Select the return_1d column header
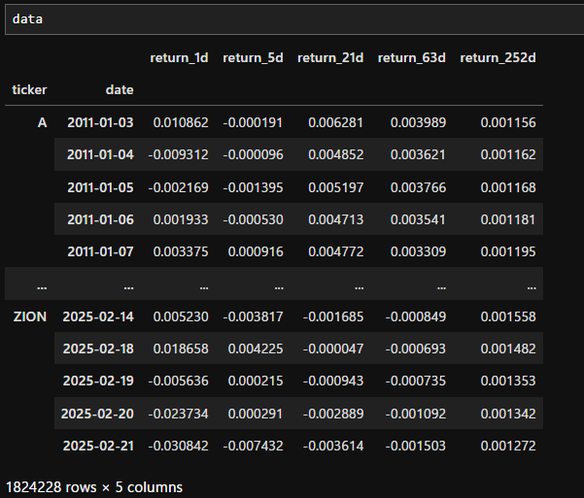584x498 pixels. pos(179,57)
